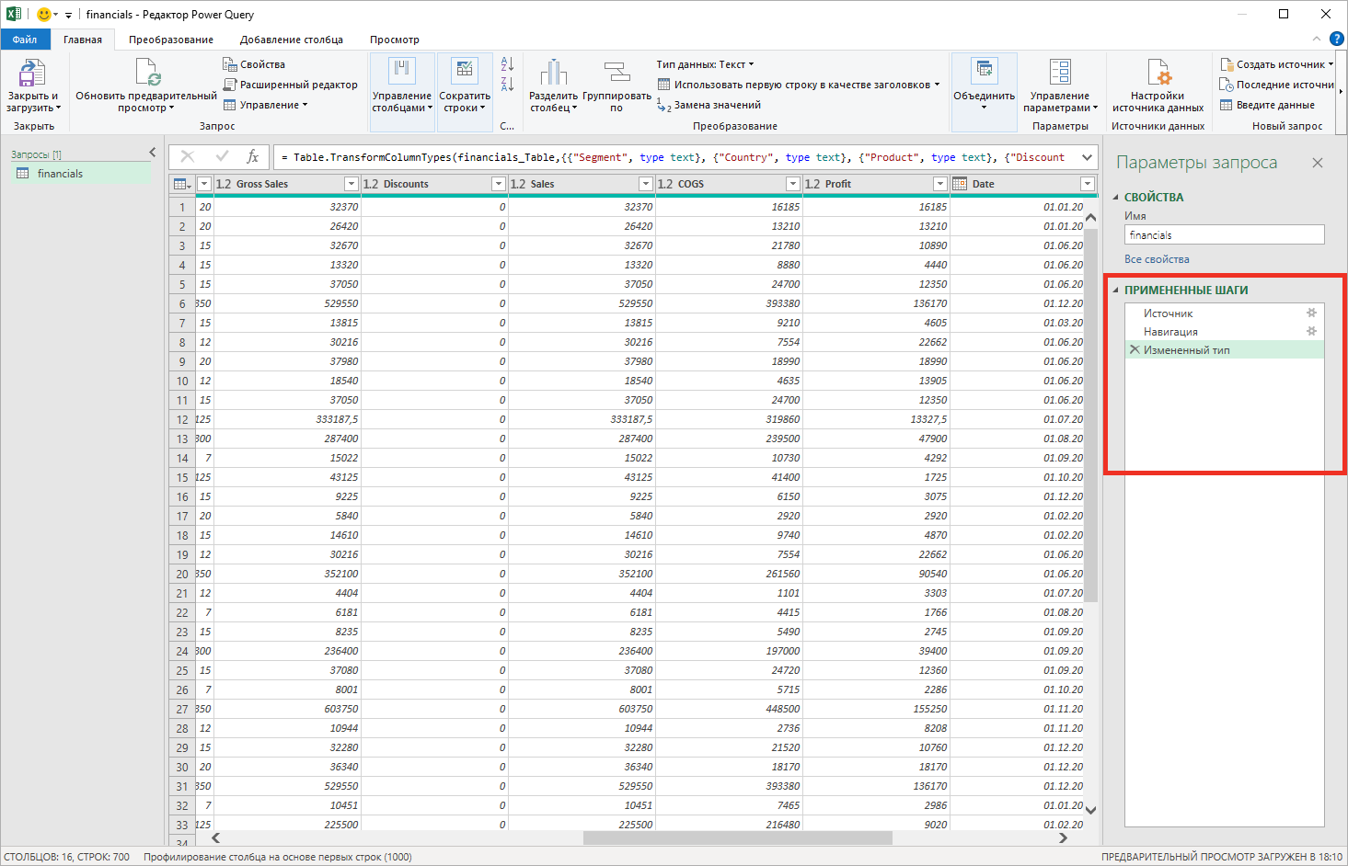Image resolution: width=1348 pixels, height=866 pixels.
Task: Collapse the ПРИМЕНЕННЫЕ ШАГИ section triangle
Action: (x=1116, y=291)
